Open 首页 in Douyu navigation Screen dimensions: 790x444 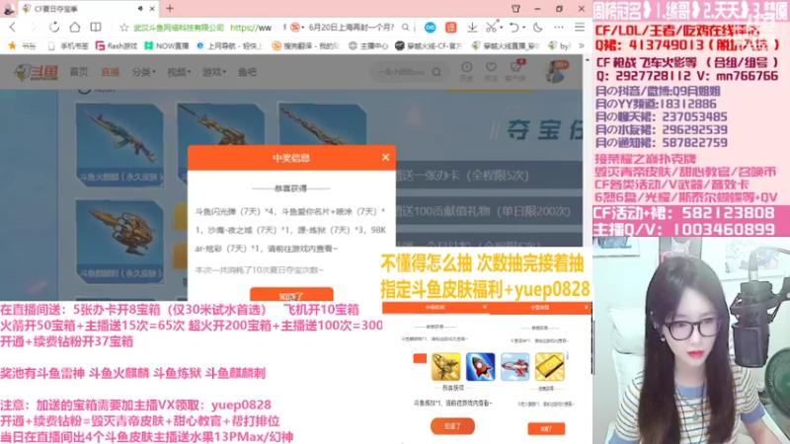(x=79, y=72)
